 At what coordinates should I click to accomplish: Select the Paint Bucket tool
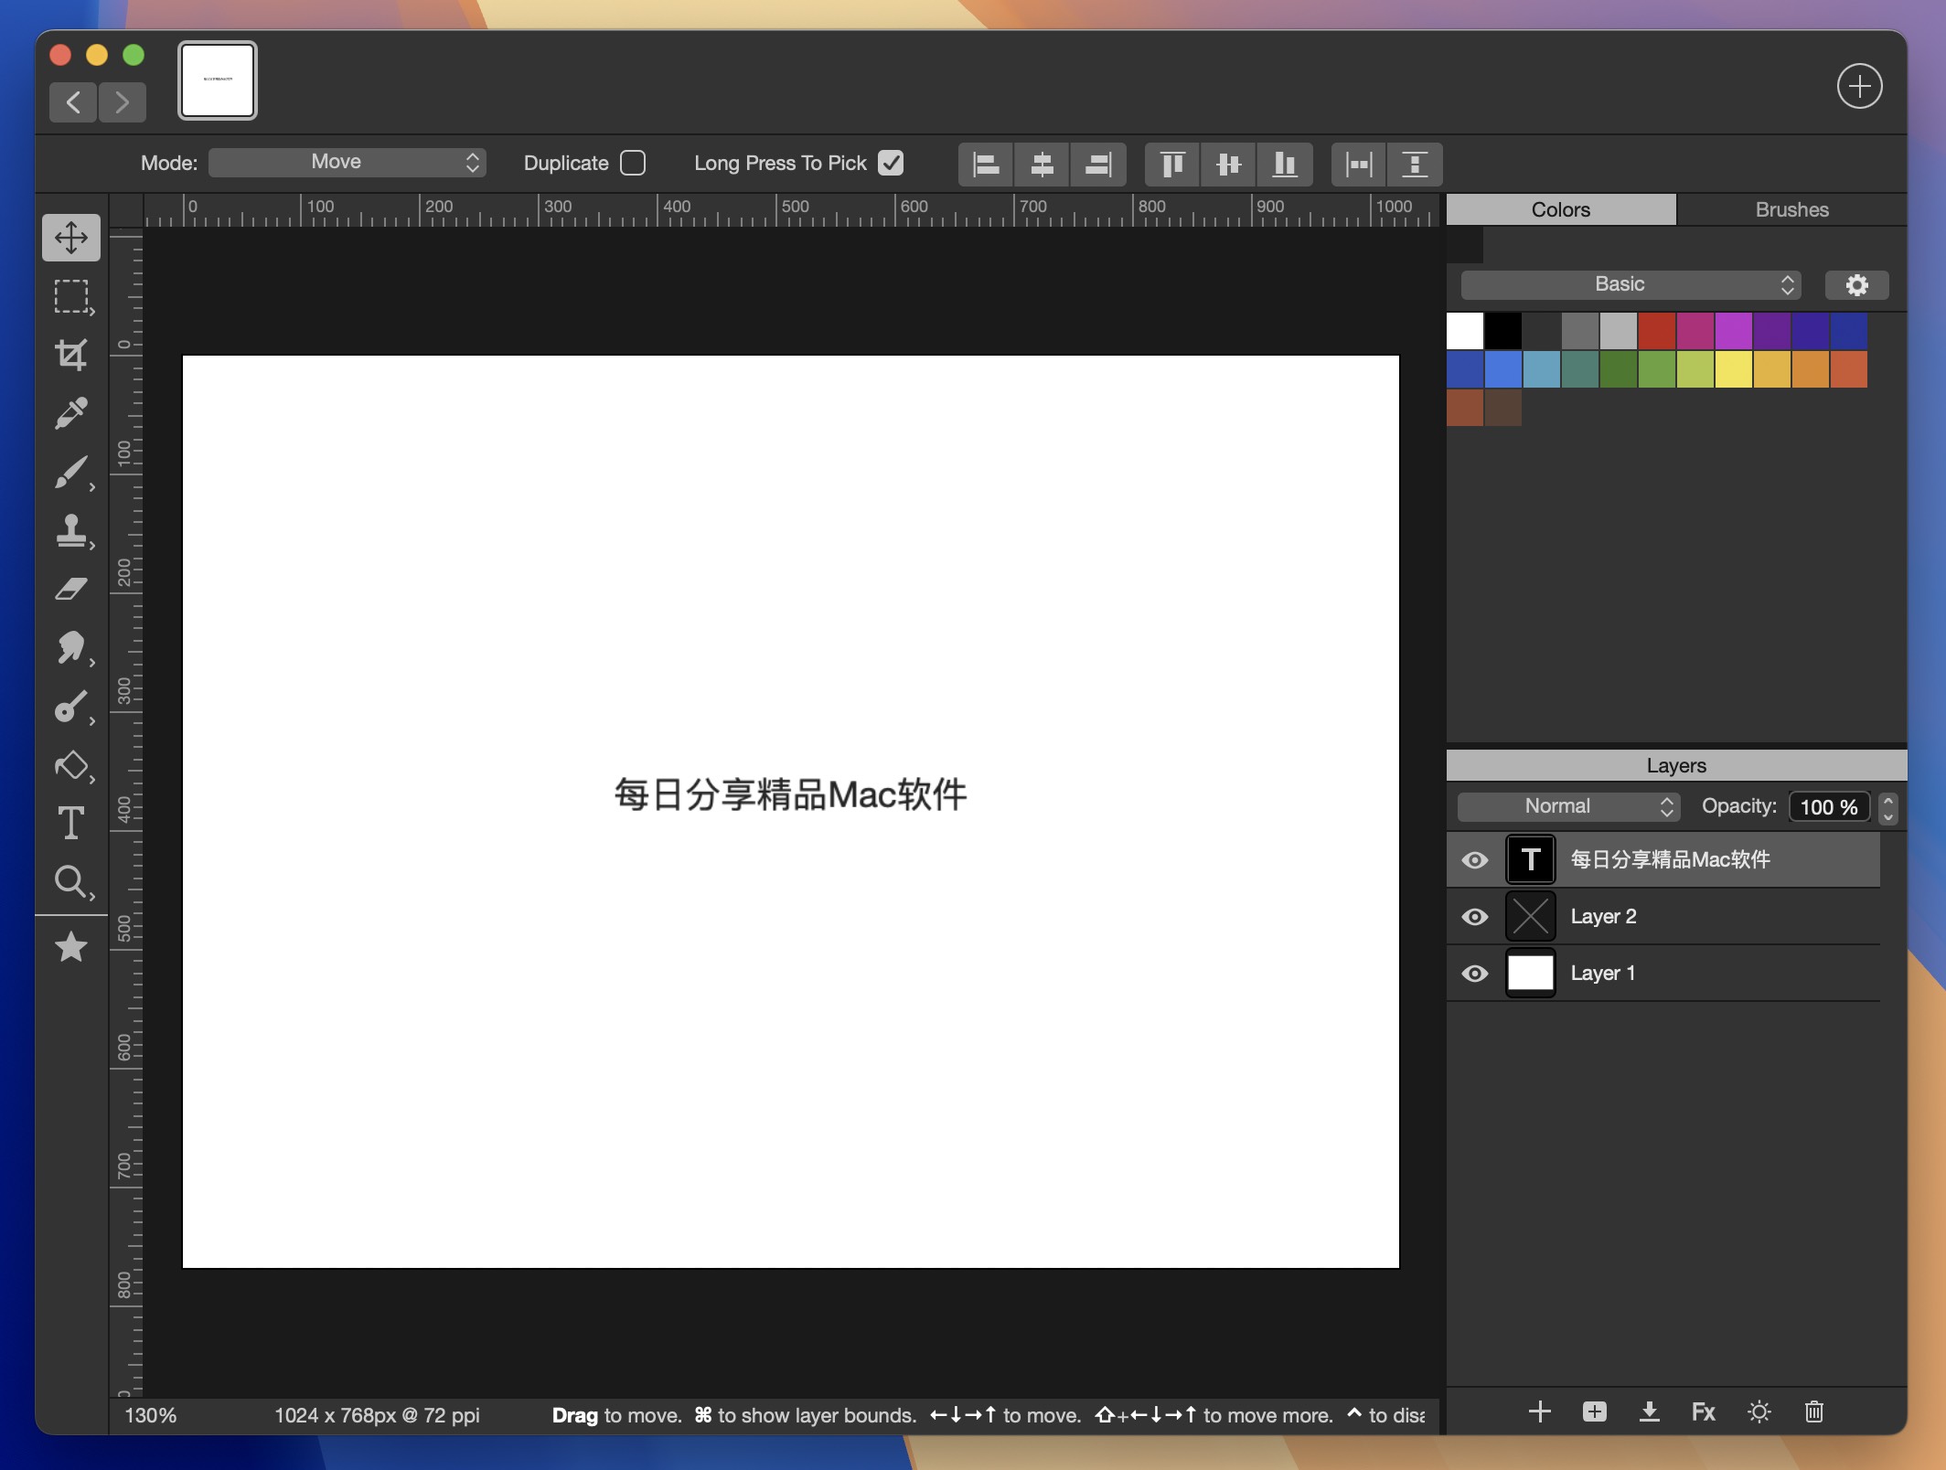[x=69, y=764]
